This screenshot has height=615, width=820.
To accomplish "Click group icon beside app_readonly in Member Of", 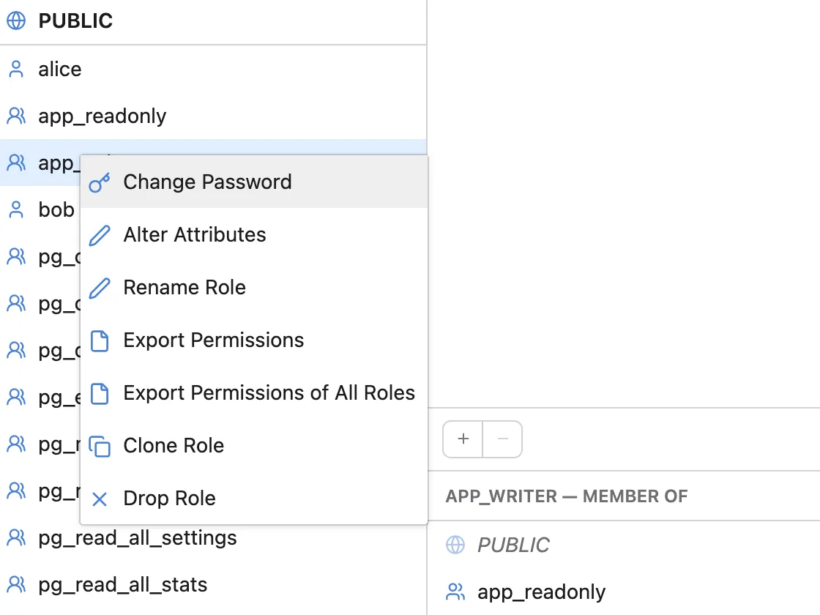I will coord(455,592).
